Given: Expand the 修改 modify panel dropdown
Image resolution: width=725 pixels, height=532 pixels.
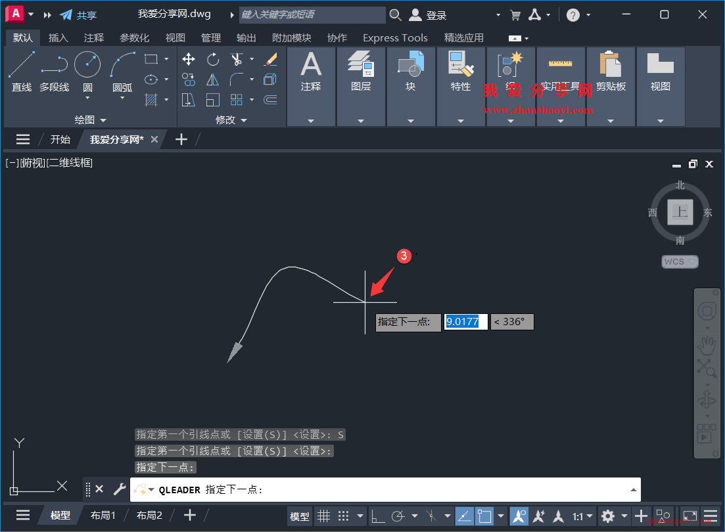Looking at the screenshot, I should coord(231,120).
